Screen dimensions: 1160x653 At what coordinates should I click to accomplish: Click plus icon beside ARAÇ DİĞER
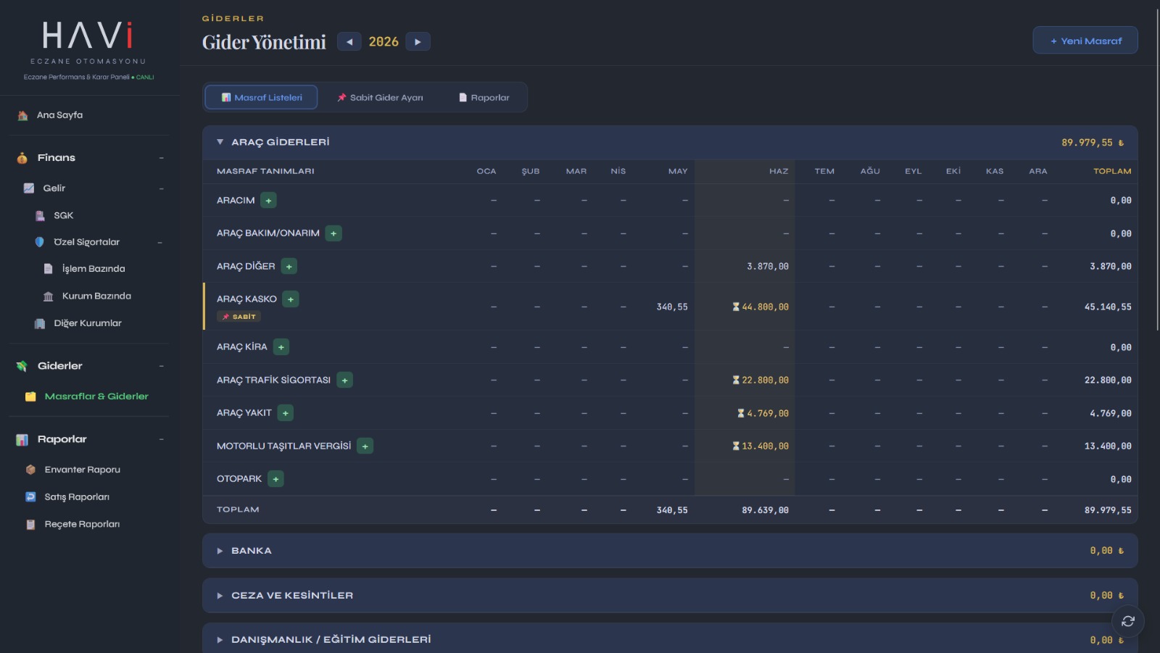click(x=289, y=267)
